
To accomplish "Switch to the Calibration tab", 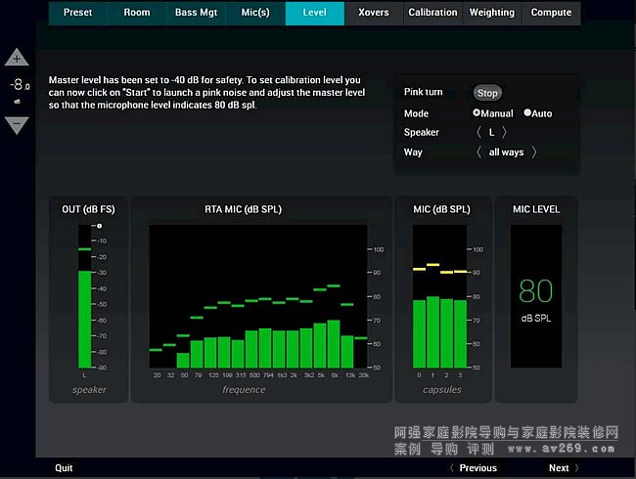I will [432, 13].
